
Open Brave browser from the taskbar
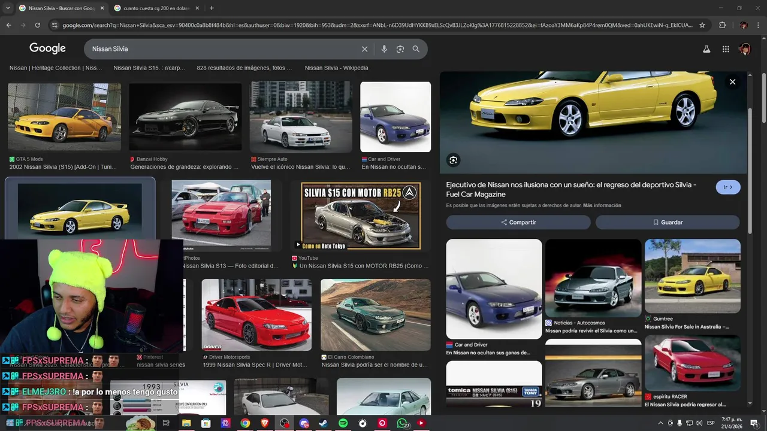point(265,423)
